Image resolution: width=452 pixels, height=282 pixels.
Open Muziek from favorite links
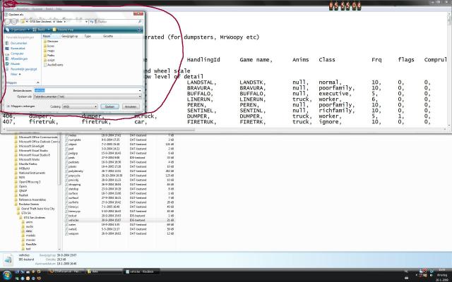coord(16,63)
